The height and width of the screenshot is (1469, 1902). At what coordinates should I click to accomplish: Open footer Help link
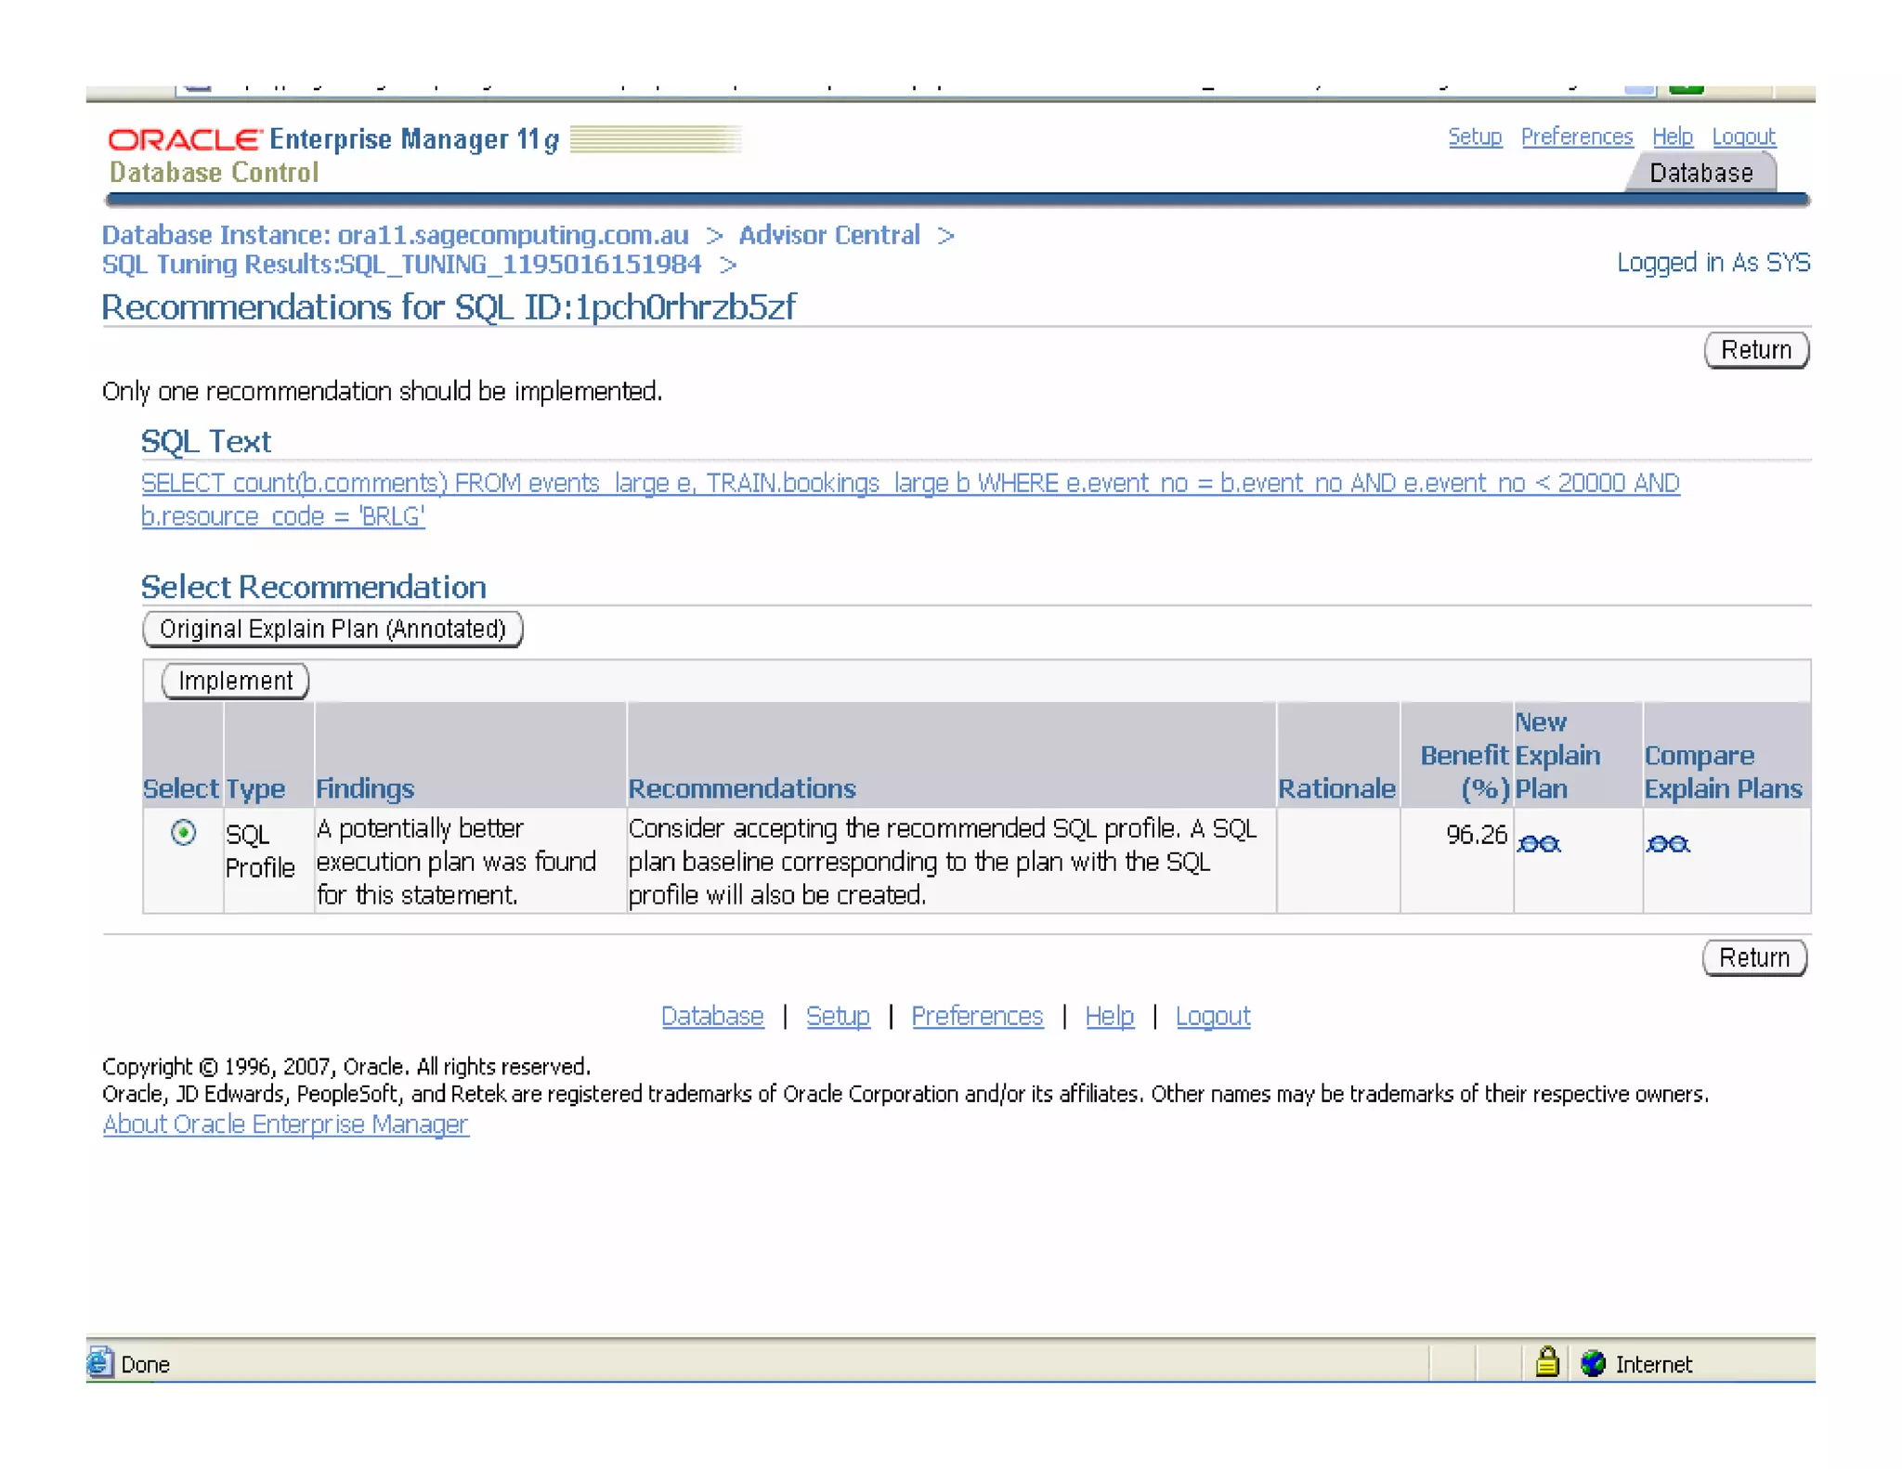click(1110, 1016)
